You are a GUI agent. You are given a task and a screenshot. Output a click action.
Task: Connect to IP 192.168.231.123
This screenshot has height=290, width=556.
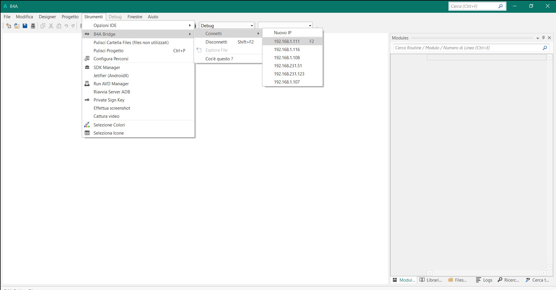point(292,74)
